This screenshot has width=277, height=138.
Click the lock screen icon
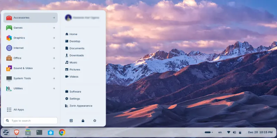click(x=83, y=121)
